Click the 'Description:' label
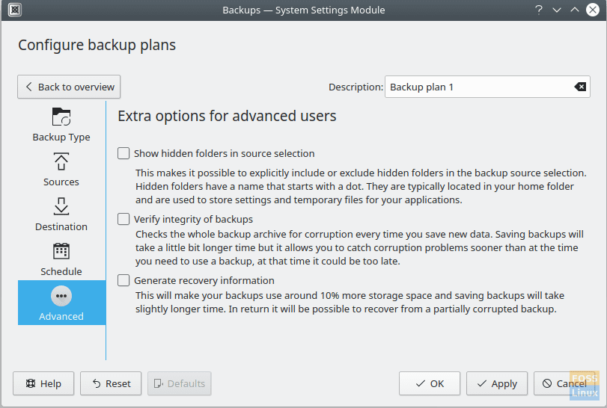This screenshot has height=408, width=607. [356, 87]
